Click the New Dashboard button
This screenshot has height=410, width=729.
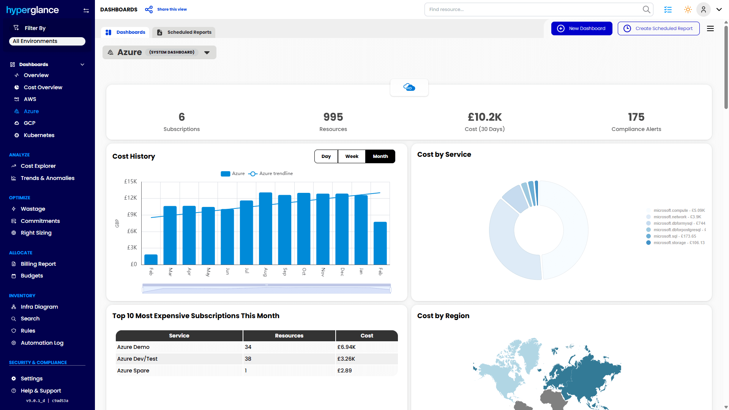pos(581,28)
